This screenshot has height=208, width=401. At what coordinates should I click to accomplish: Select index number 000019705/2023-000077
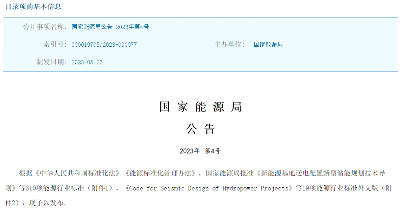point(104,45)
